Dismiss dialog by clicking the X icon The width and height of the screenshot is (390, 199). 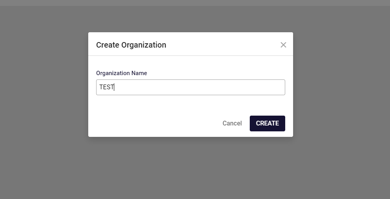pos(283,45)
